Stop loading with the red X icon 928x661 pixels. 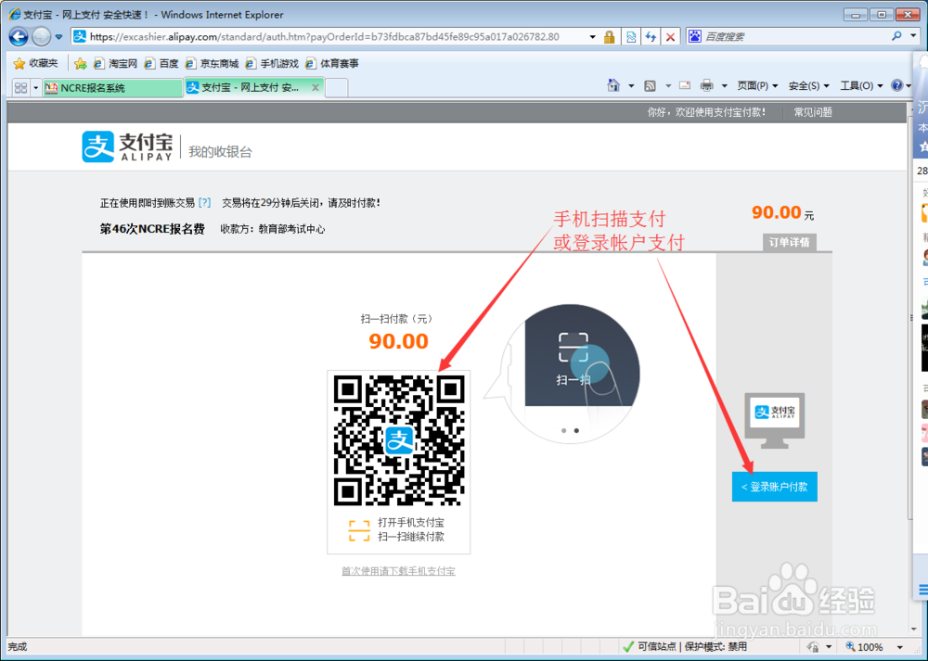(670, 37)
